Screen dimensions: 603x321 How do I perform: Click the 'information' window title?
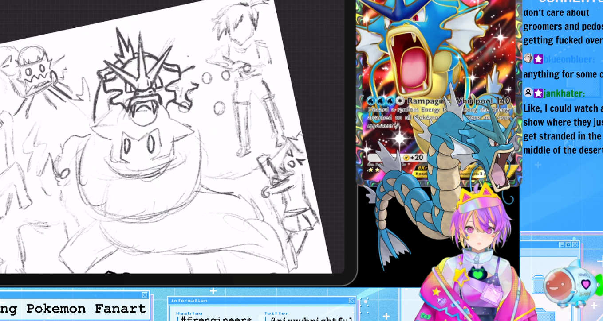tap(189, 301)
